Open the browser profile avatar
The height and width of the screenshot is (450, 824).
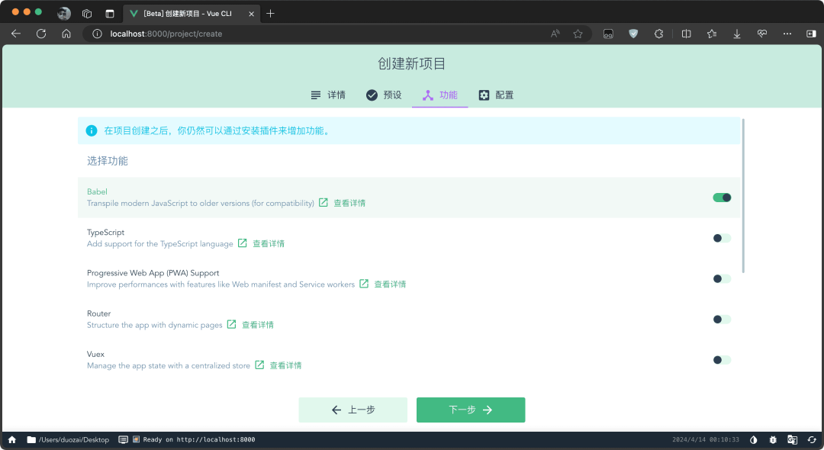64,14
